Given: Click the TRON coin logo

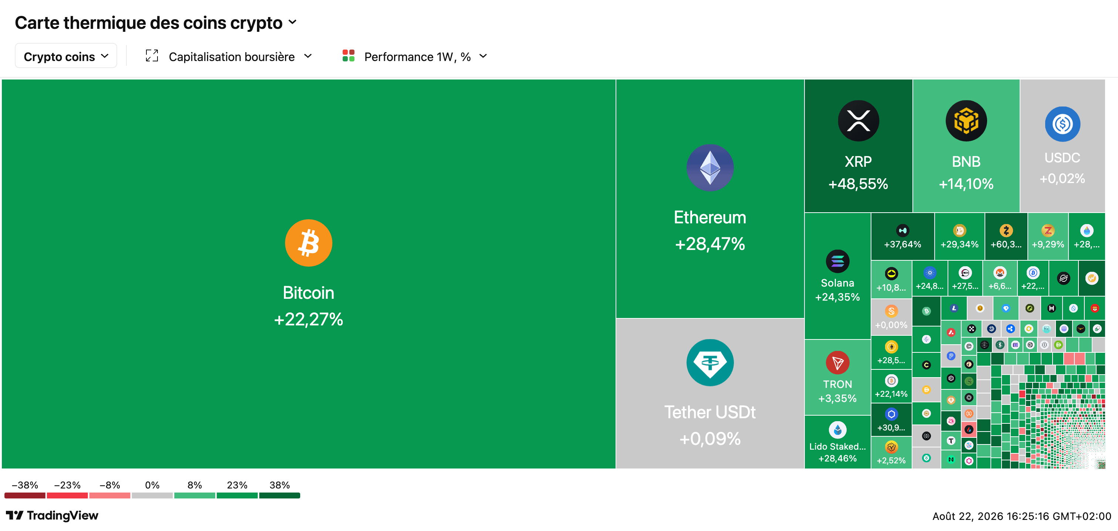Looking at the screenshot, I should coord(837,362).
